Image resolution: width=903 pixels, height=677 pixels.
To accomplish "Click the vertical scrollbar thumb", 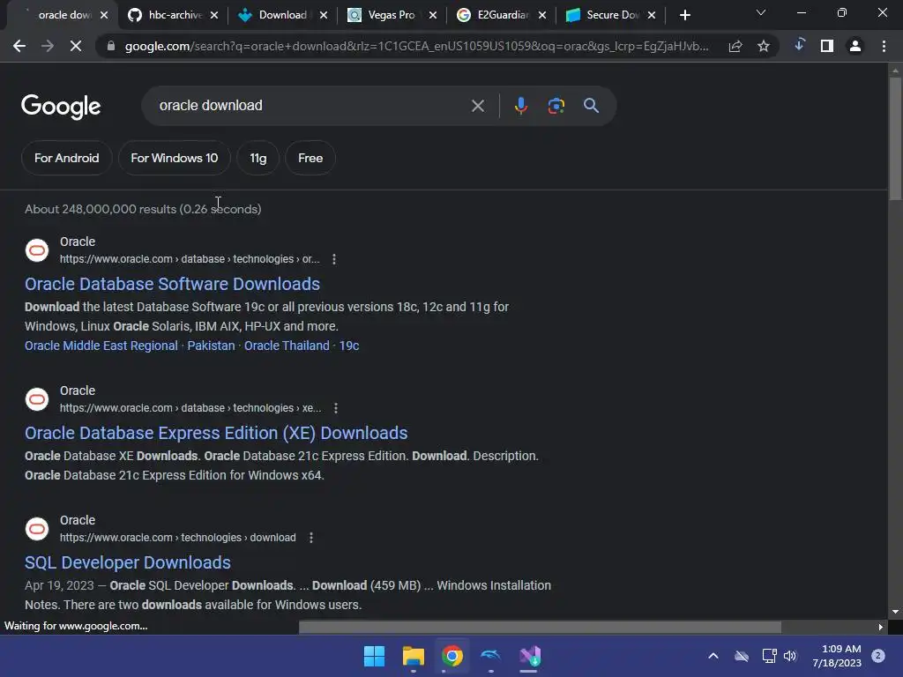I will click(895, 138).
